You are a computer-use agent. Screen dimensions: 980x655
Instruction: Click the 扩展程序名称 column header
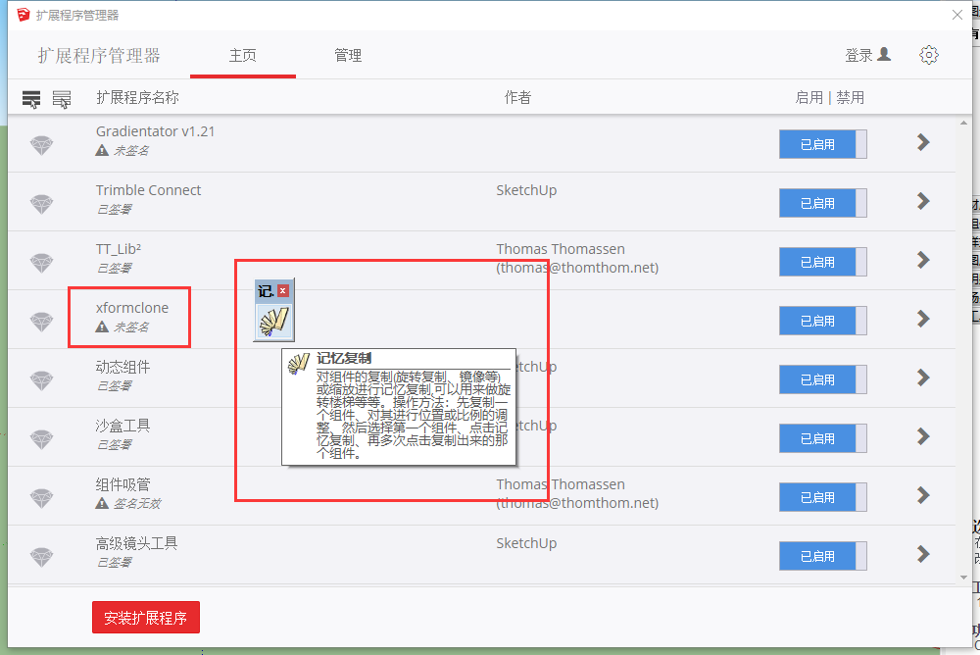(137, 98)
